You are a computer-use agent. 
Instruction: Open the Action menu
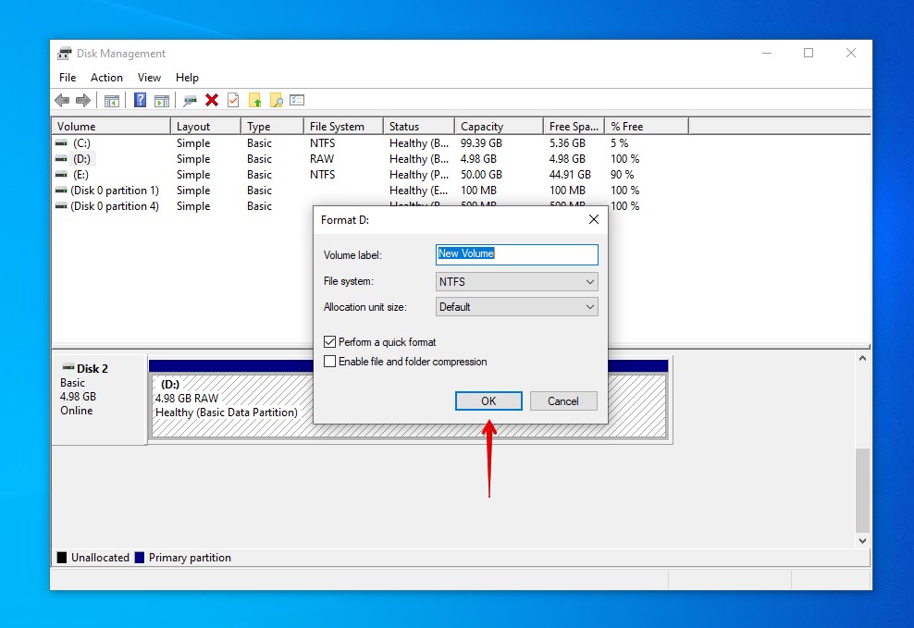[106, 78]
